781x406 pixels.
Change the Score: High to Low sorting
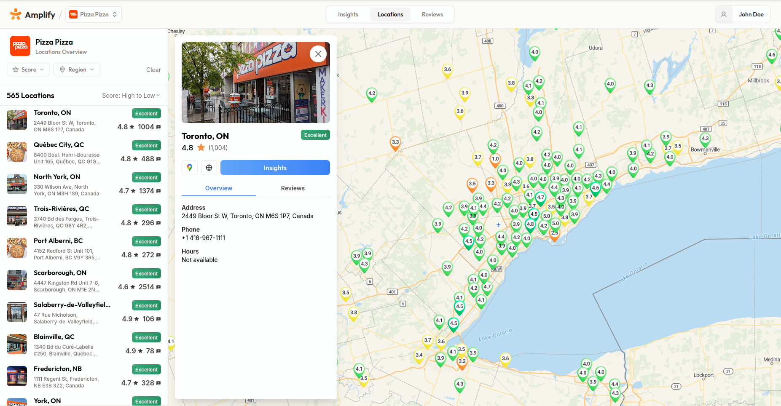pos(131,96)
